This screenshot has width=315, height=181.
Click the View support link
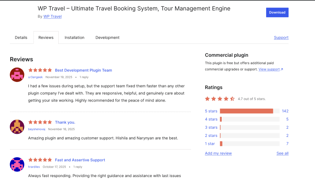269,69
